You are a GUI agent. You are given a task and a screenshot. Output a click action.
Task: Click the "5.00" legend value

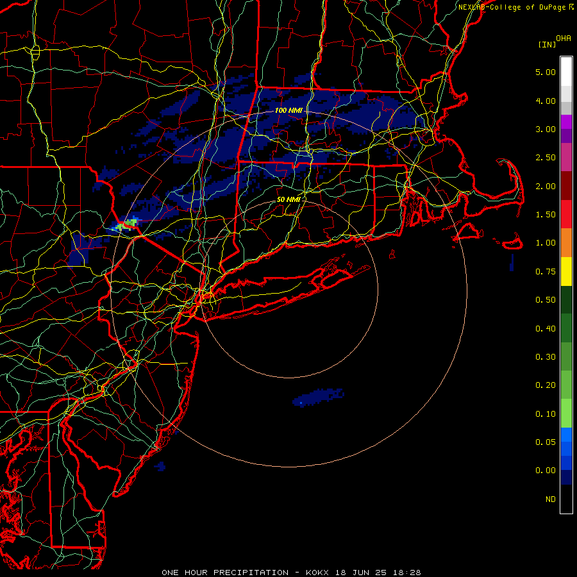point(546,72)
